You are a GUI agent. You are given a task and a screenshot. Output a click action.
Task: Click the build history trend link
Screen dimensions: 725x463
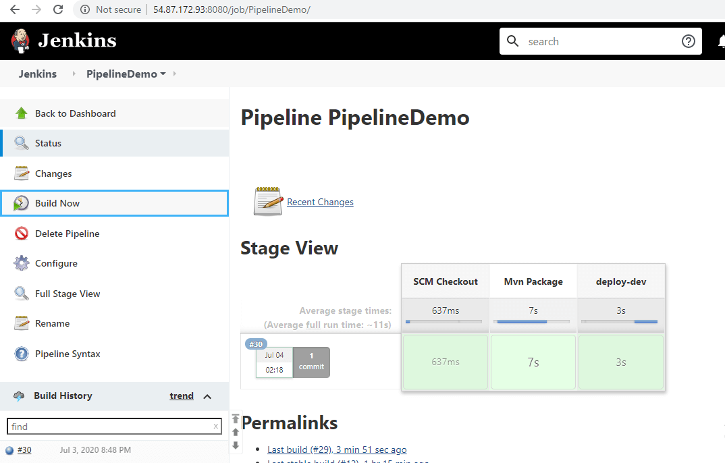pyautogui.click(x=182, y=396)
